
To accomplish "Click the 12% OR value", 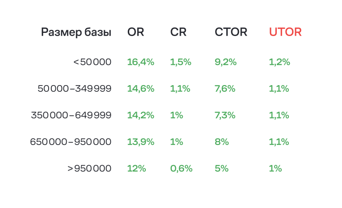I will [136, 168].
